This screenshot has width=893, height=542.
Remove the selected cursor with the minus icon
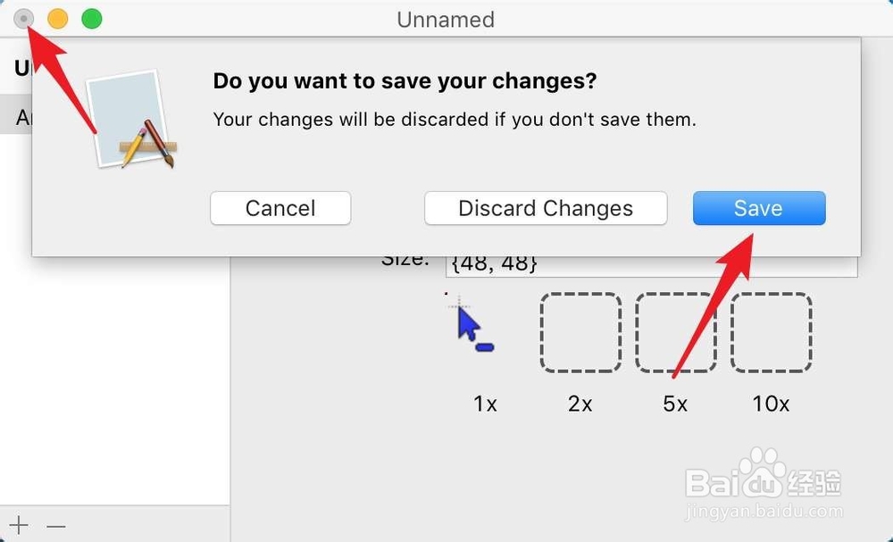tap(55, 526)
